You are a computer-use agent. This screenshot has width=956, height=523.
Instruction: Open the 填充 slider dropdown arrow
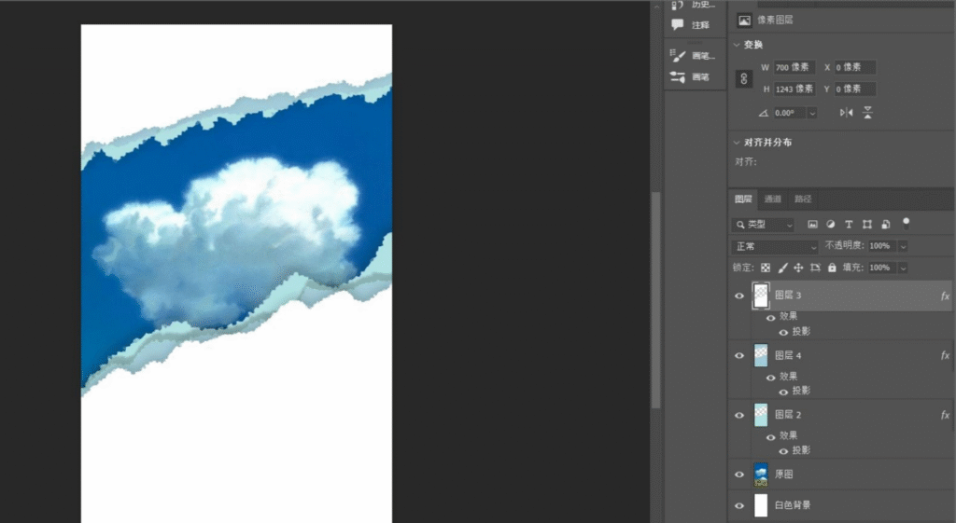[x=903, y=268]
